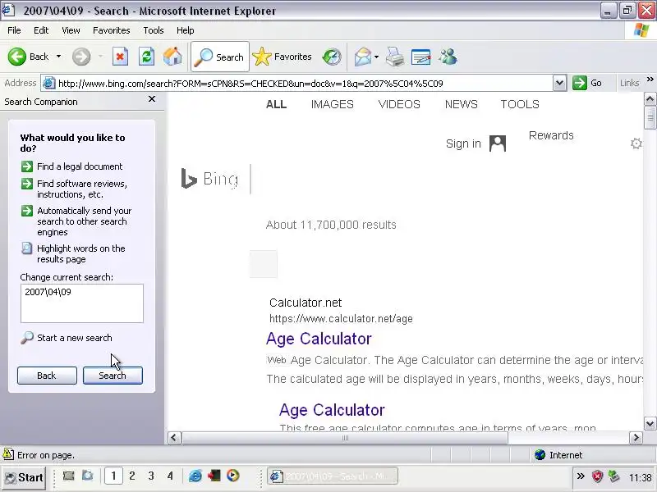Viewport: 657px width, 492px height.
Task: Click the https://www.calculator.net/age URL text
Action: [x=341, y=319]
